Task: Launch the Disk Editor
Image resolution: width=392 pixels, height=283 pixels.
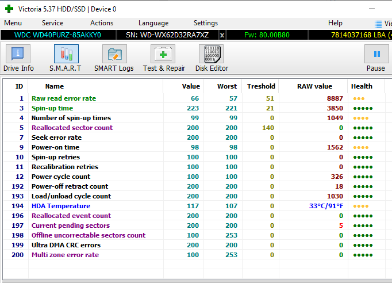Action: click(211, 58)
